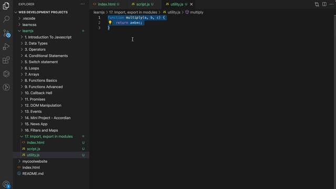The width and height of the screenshot is (336, 189).
Task: Open the Source Control view
Action: (x=6, y=33)
